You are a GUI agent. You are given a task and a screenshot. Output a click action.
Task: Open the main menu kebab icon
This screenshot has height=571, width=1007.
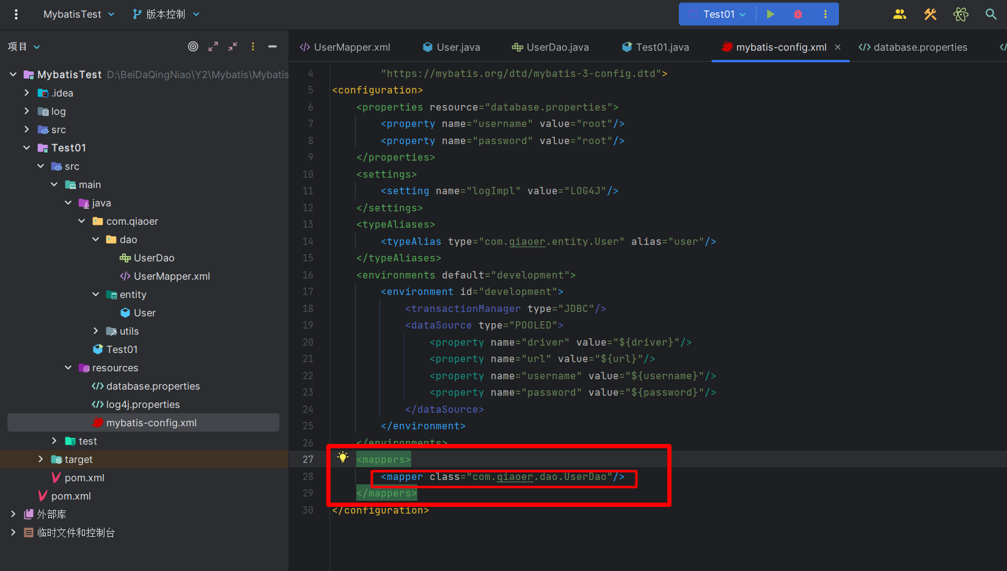16,14
